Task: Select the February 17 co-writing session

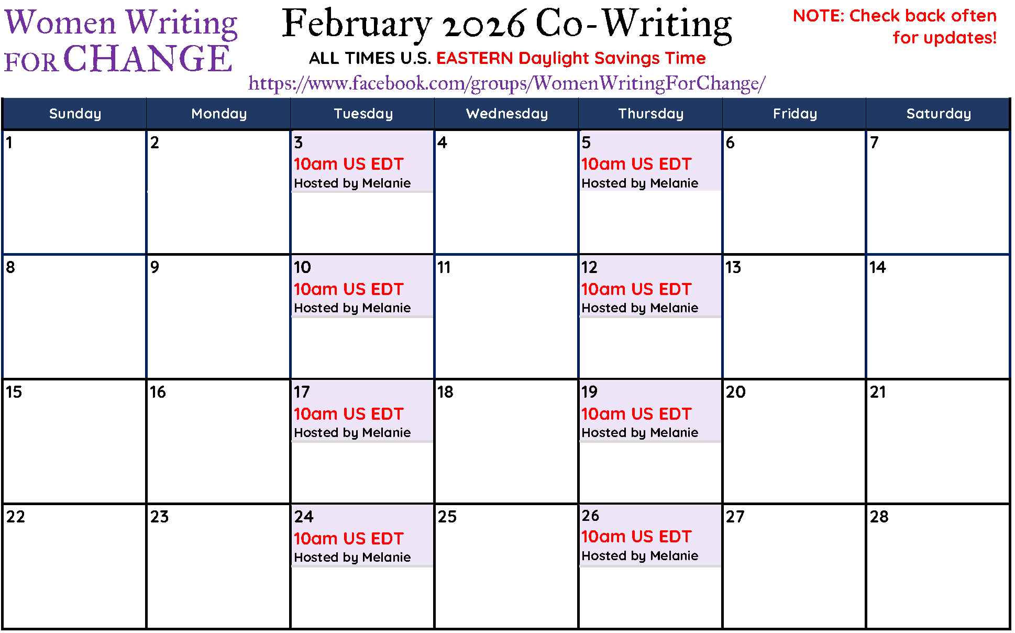Action: pyautogui.click(x=362, y=411)
